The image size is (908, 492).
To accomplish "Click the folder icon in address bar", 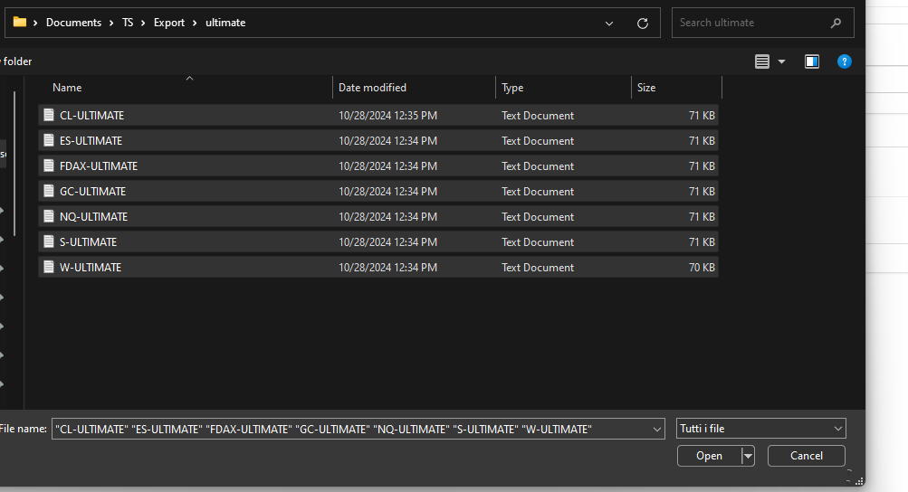I will coord(20,22).
